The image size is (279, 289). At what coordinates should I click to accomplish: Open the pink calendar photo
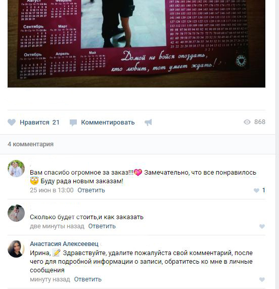(x=136, y=44)
